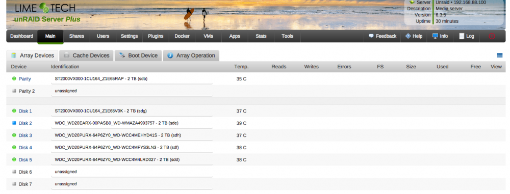Click the Array Devices tab icon
Image resolution: width=510 pixels, height=194 pixels.
[x=14, y=56]
